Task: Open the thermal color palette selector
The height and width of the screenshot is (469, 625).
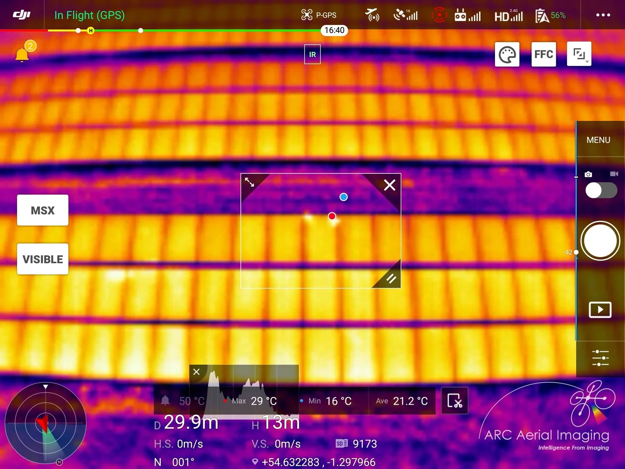Action: pos(507,54)
